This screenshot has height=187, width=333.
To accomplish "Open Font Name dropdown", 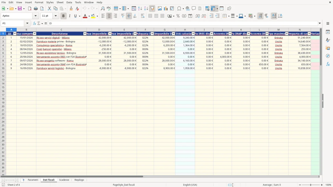I will [36, 16].
